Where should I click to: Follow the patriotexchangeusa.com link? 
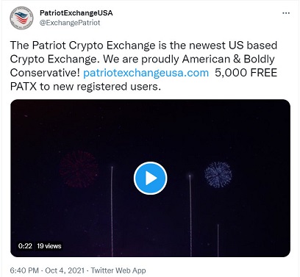(146, 73)
